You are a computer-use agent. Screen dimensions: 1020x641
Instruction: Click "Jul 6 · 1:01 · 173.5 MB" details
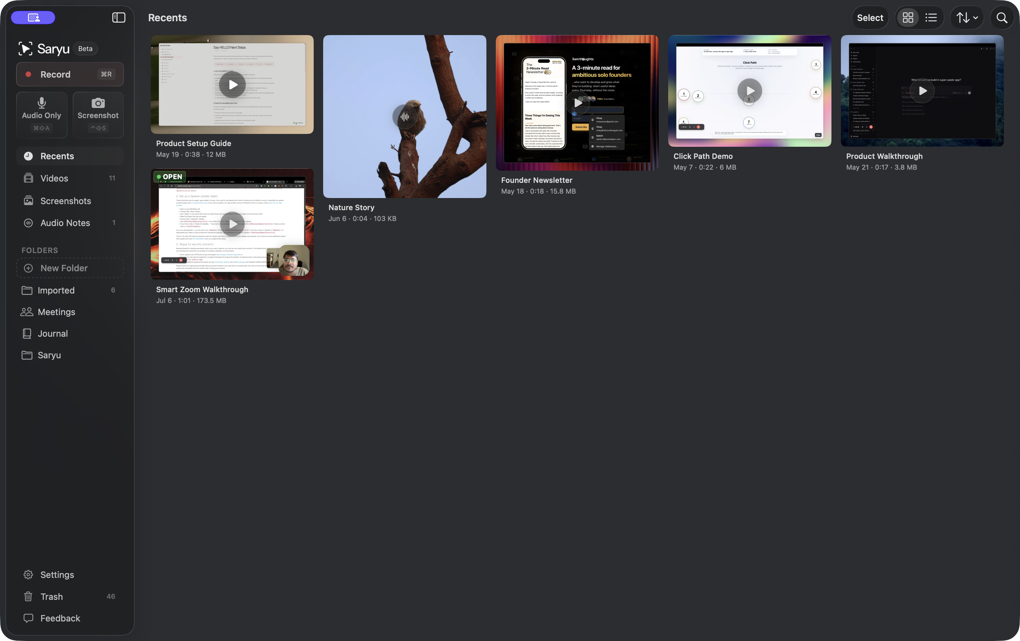[x=191, y=300]
